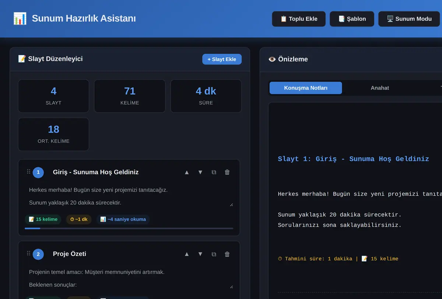The width and height of the screenshot is (442, 299).
Task: Click the notes text area of Proje Özeti
Action: (129, 278)
